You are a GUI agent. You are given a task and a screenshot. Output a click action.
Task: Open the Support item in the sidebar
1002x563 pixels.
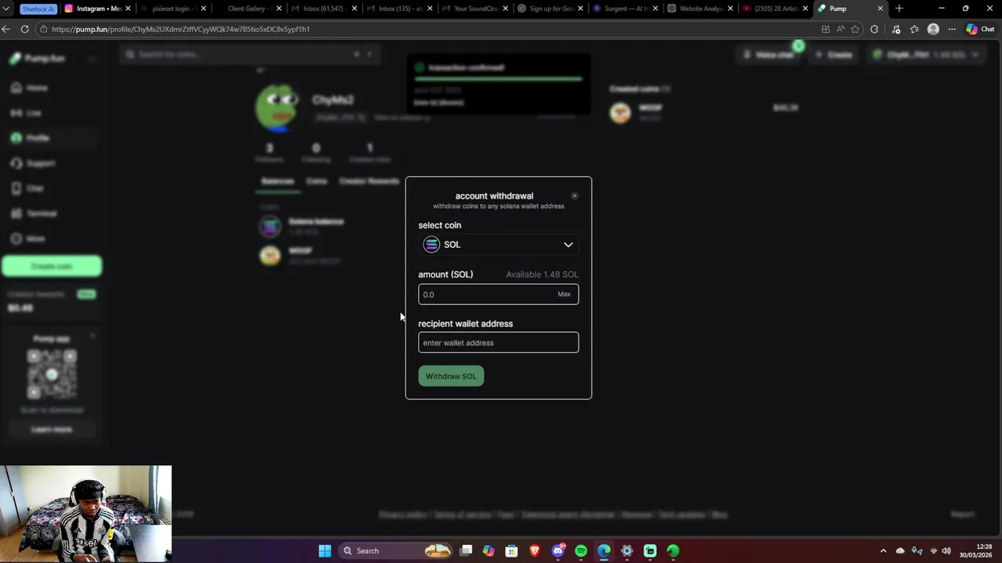click(33, 163)
